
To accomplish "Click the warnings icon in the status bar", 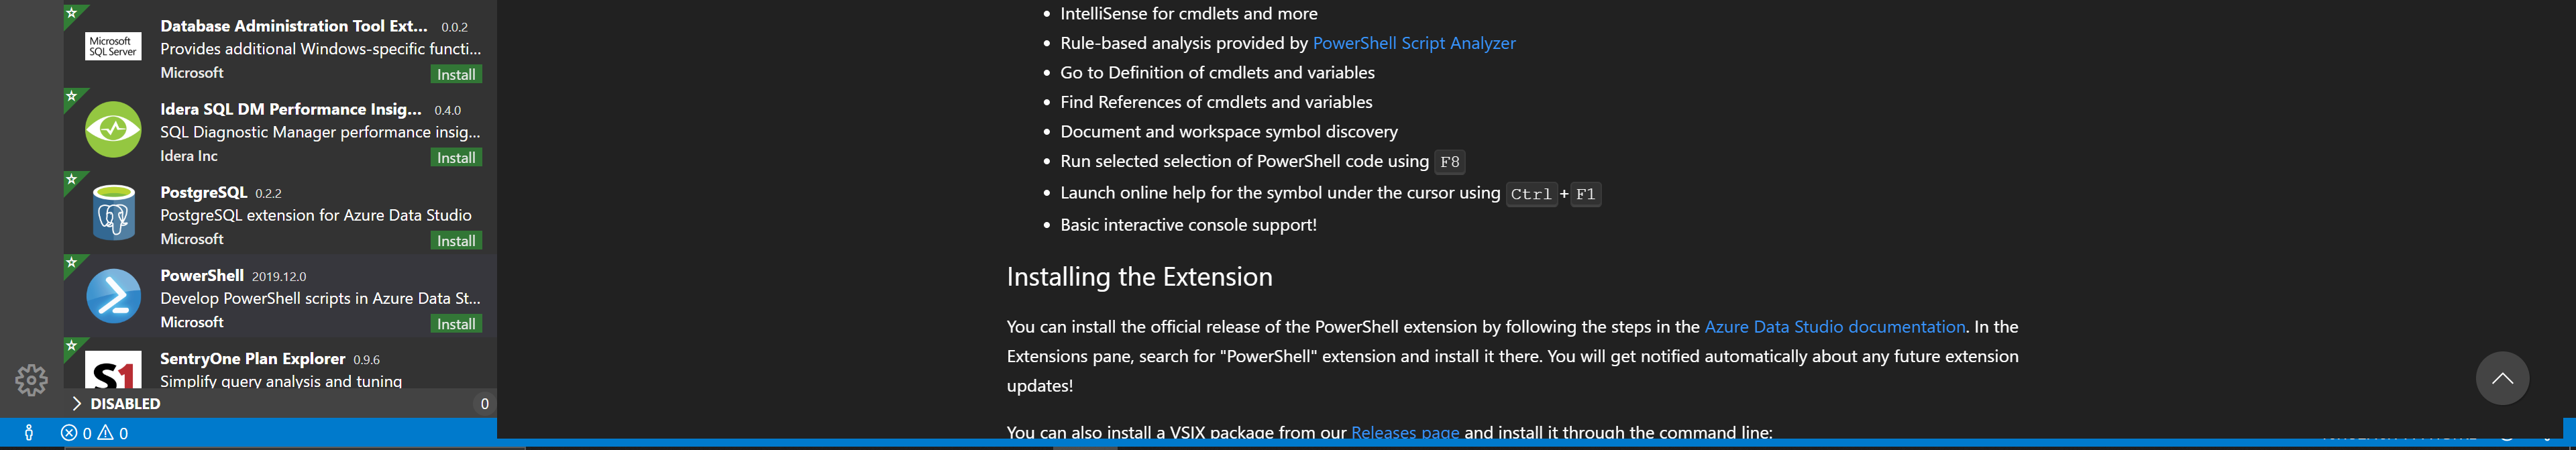I will pyautogui.click(x=106, y=433).
